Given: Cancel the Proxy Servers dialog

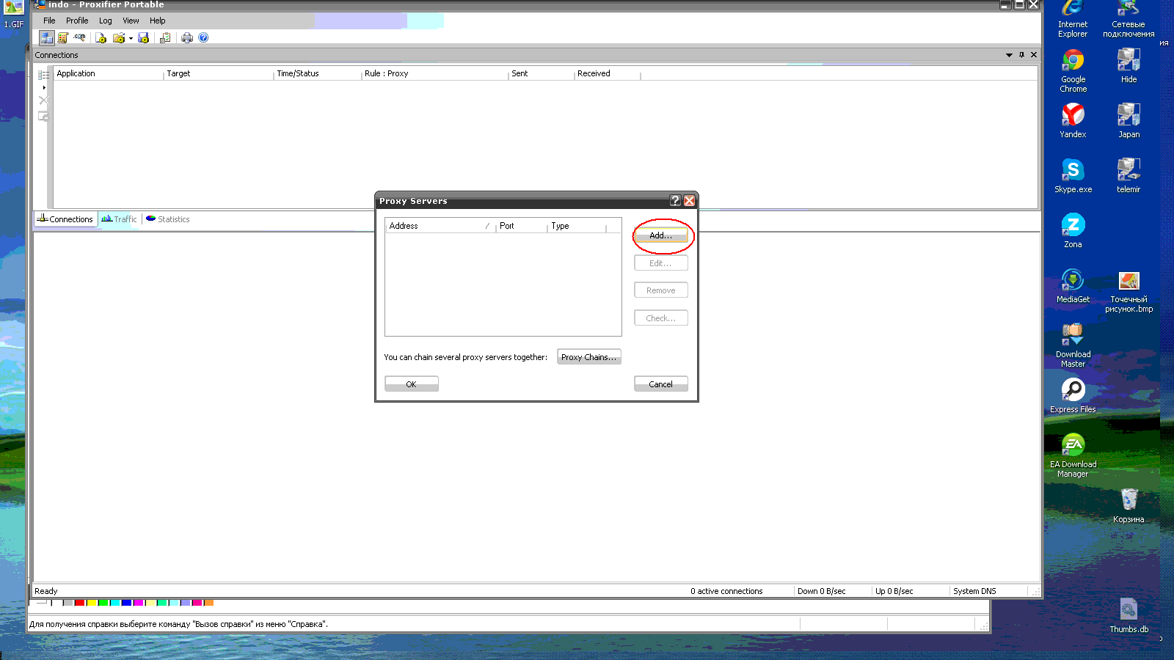Looking at the screenshot, I should point(661,384).
